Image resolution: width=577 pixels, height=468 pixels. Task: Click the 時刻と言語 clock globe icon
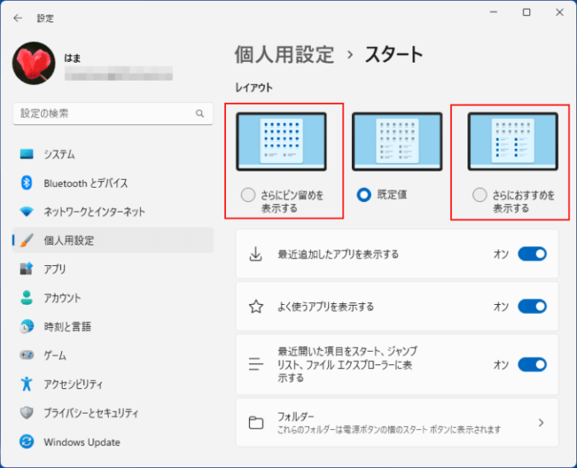point(26,326)
